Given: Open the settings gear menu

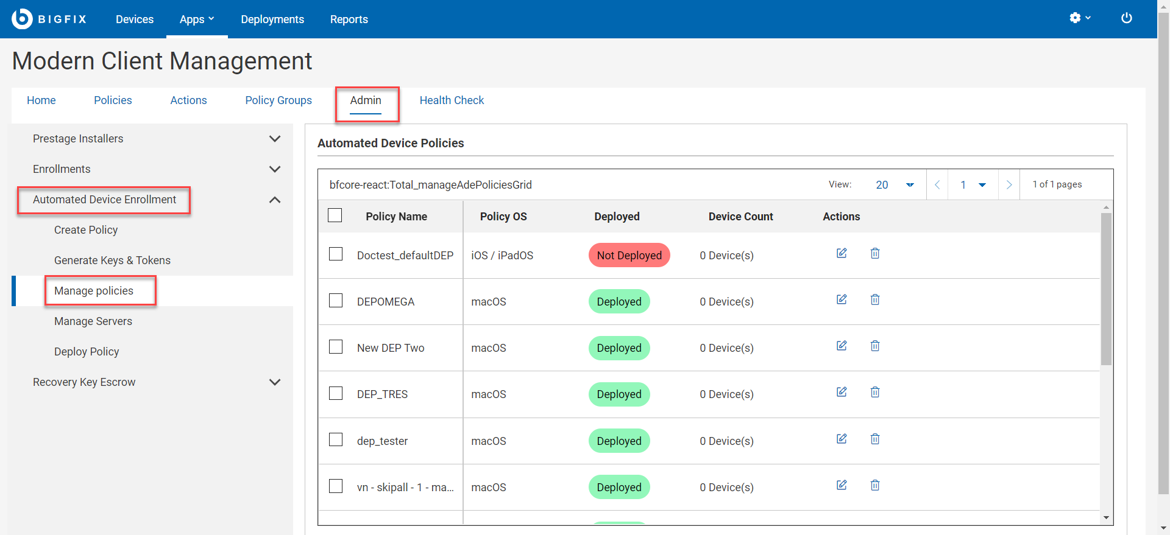Looking at the screenshot, I should 1079,18.
